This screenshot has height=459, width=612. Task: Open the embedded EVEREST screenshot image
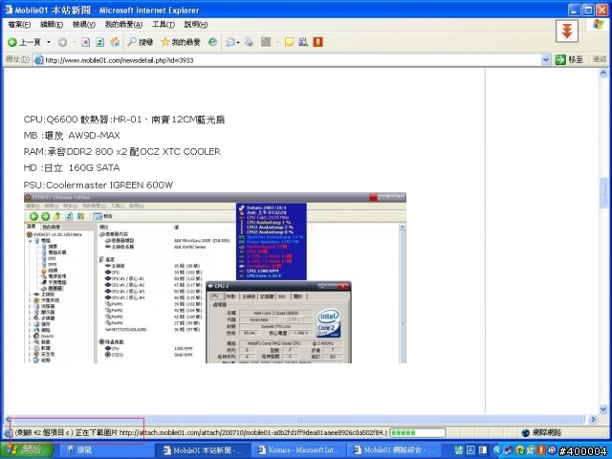tap(215, 277)
